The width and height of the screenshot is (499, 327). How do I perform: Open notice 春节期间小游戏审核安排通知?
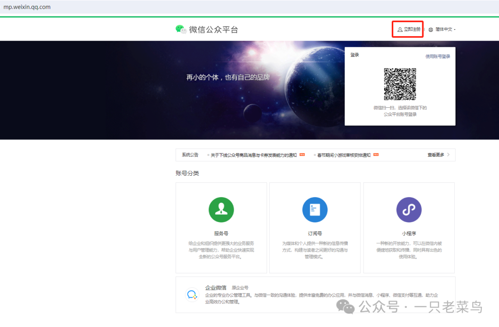(x=344, y=155)
